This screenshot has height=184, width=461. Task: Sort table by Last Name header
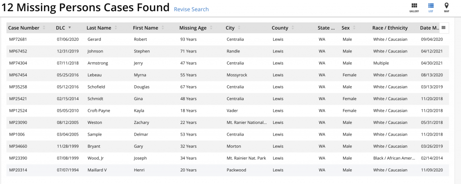tap(99, 28)
